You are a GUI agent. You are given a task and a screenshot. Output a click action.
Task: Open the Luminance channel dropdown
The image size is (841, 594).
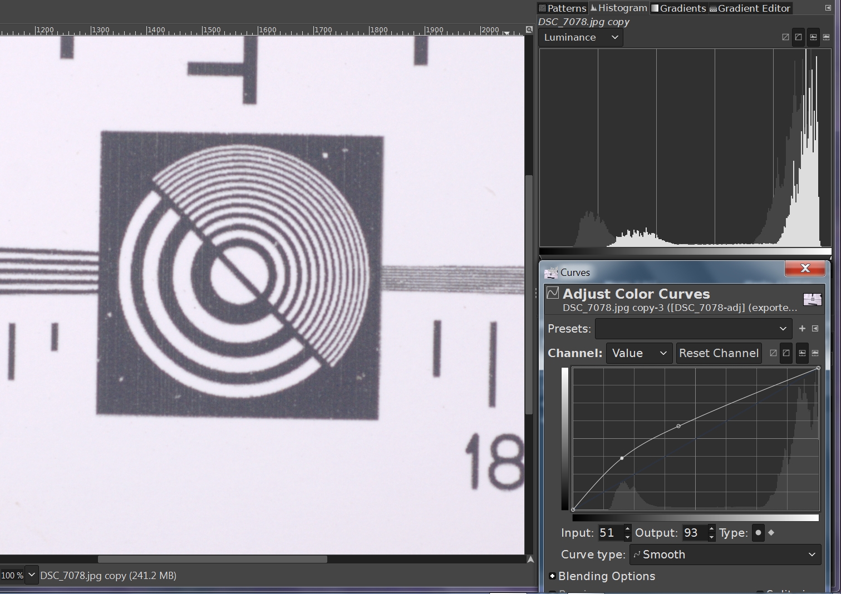(x=581, y=37)
